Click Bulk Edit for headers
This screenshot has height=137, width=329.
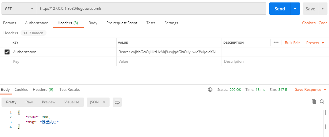pos(292,43)
